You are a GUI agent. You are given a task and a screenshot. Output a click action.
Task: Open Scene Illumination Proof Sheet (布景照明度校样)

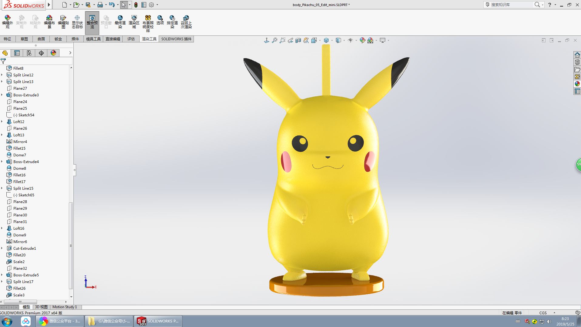coord(148,24)
